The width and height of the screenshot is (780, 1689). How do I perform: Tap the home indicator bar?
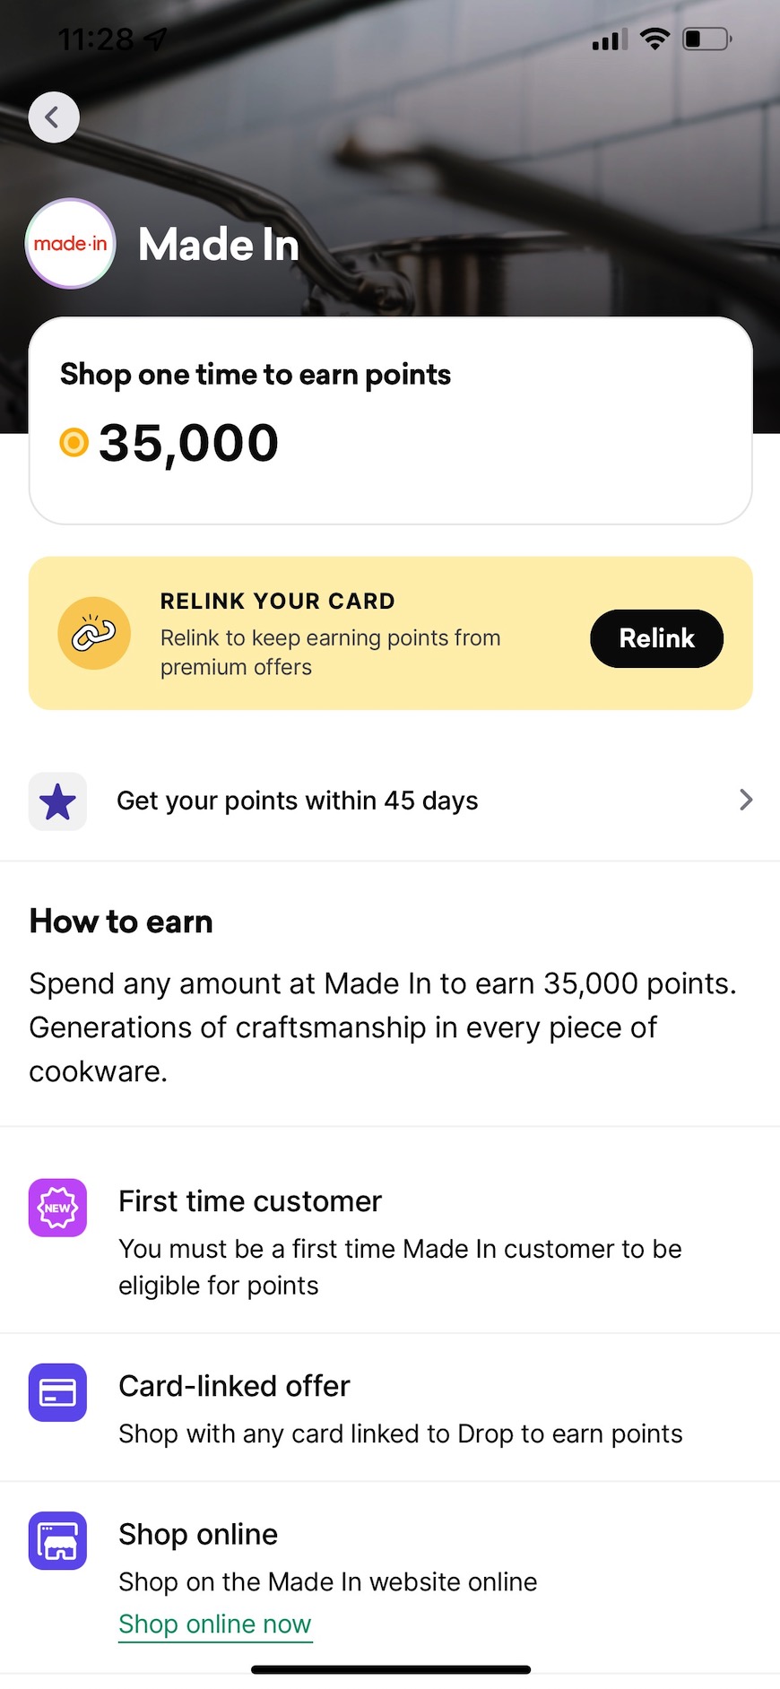point(390,1669)
